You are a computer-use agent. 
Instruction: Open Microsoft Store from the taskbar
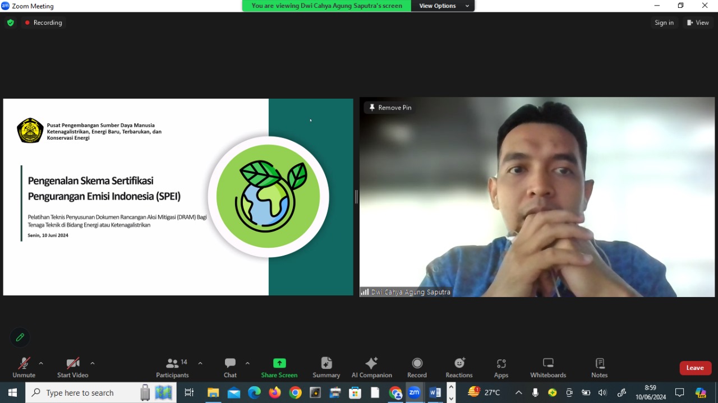(x=355, y=393)
